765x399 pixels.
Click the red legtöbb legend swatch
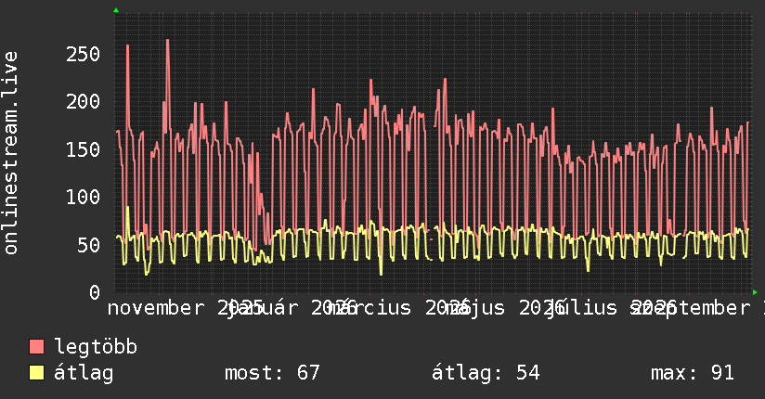(x=36, y=347)
